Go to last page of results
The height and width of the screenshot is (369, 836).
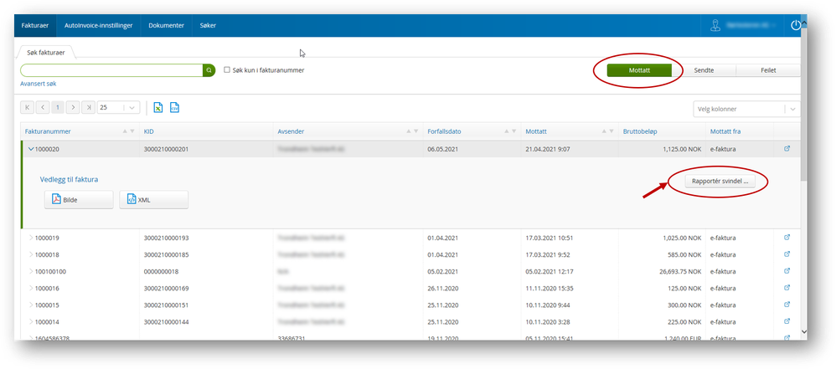[89, 108]
